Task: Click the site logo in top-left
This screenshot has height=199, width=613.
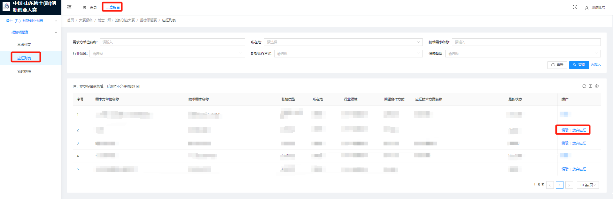Action: [6, 6]
